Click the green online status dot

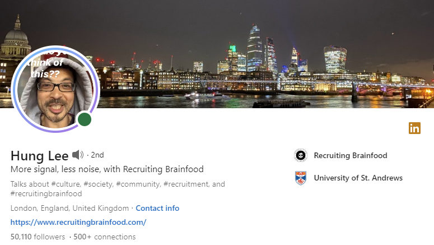(x=85, y=119)
